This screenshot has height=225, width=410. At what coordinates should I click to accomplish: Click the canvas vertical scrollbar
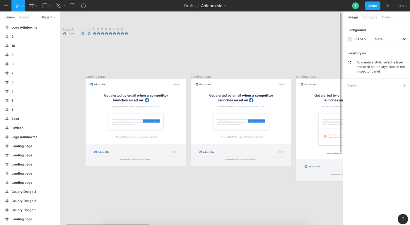341,83
